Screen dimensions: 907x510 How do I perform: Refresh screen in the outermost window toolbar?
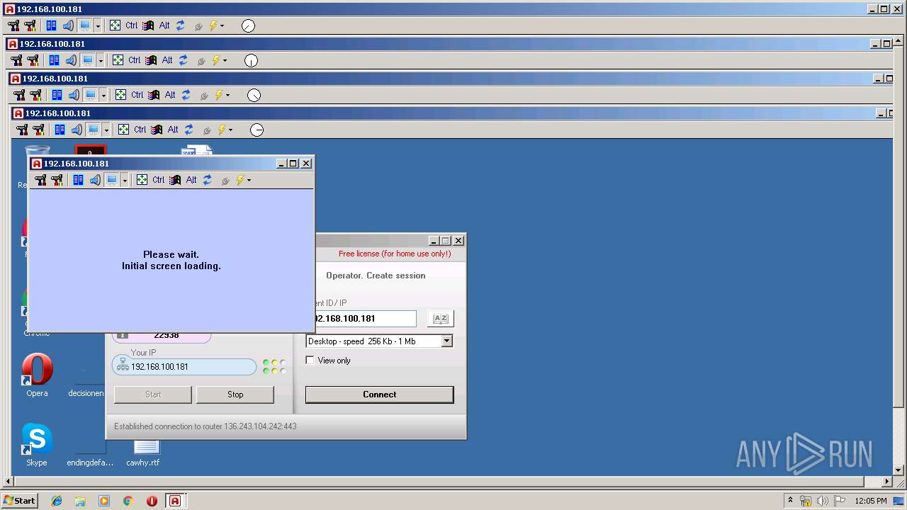point(181,25)
